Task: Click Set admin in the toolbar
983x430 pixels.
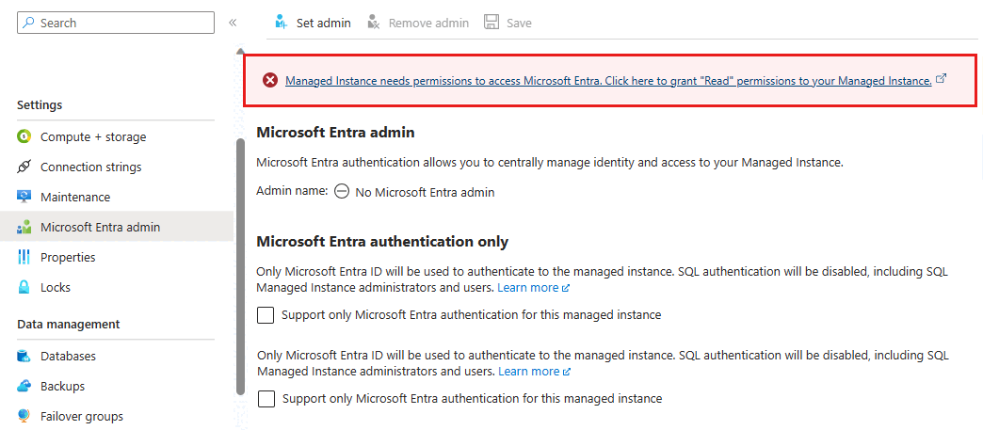Action: pyautogui.click(x=313, y=23)
